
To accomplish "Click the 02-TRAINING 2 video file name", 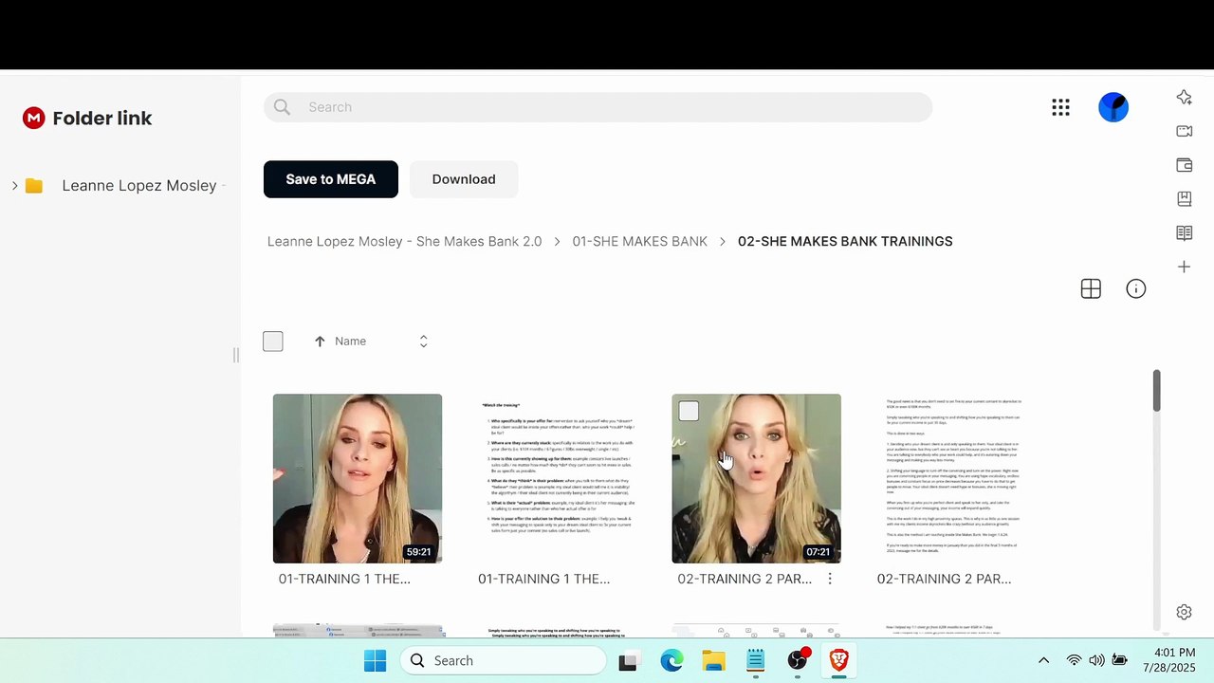I will click(x=745, y=579).
